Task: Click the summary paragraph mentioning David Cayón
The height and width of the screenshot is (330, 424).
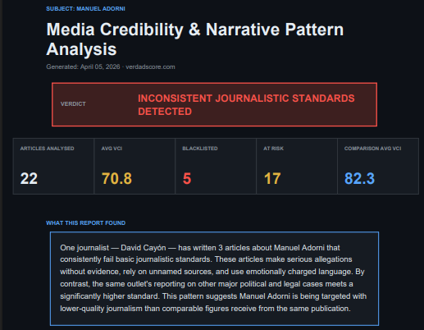Action: [213, 278]
